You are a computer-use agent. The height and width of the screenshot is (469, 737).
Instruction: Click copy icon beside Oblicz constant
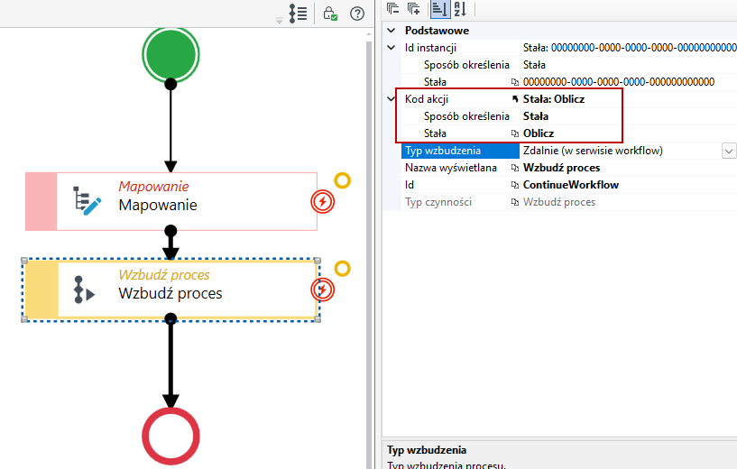(515, 133)
